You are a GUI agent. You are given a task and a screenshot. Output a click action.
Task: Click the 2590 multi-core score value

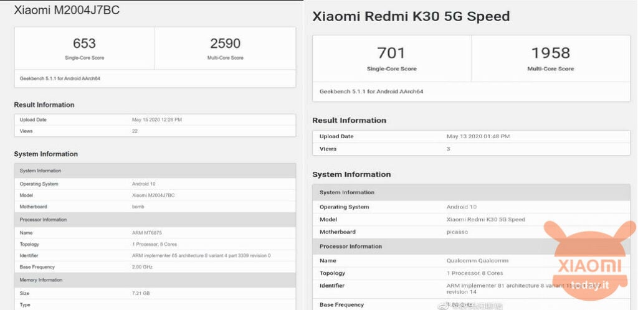pos(225,43)
